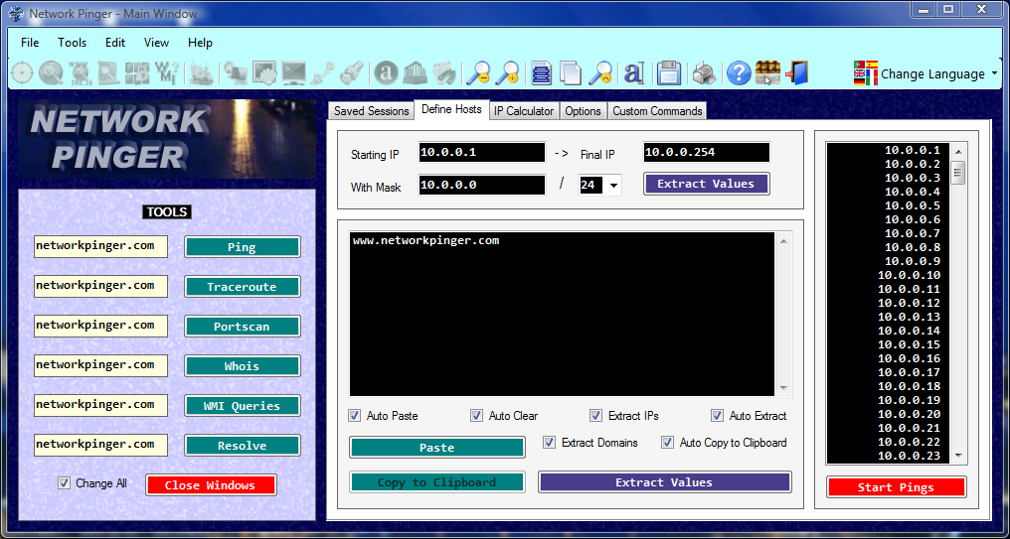Open the File menu
The width and height of the screenshot is (1010, 539).
coord(30,43)
